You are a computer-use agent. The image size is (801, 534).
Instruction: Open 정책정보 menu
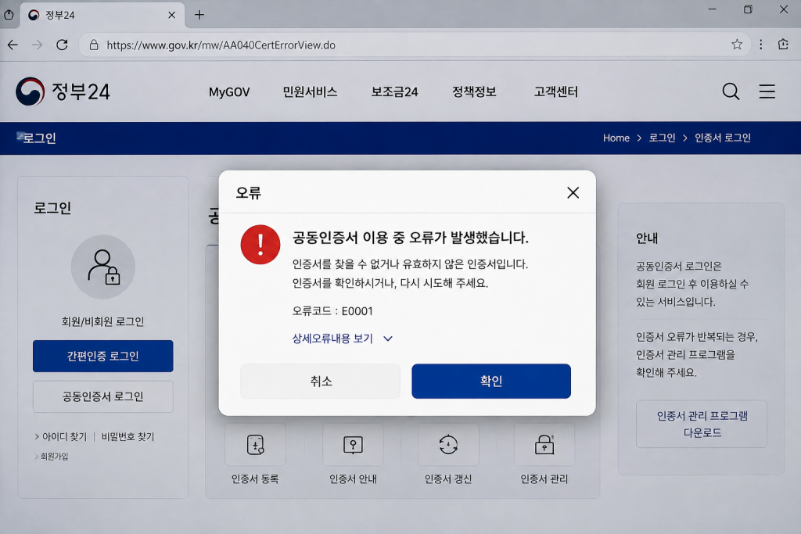click(x=474, y=92)
